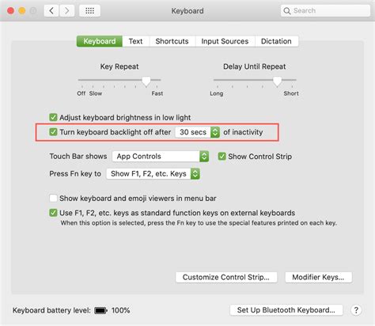Go forward with the right chevron button
Image resolution: width=375 pixels, height=326 pixels.
pyautogui.click(x=67, y=11)
